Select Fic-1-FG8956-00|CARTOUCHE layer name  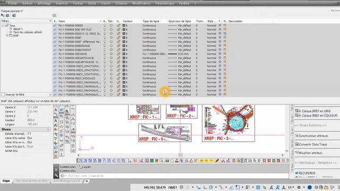point(76,58)
